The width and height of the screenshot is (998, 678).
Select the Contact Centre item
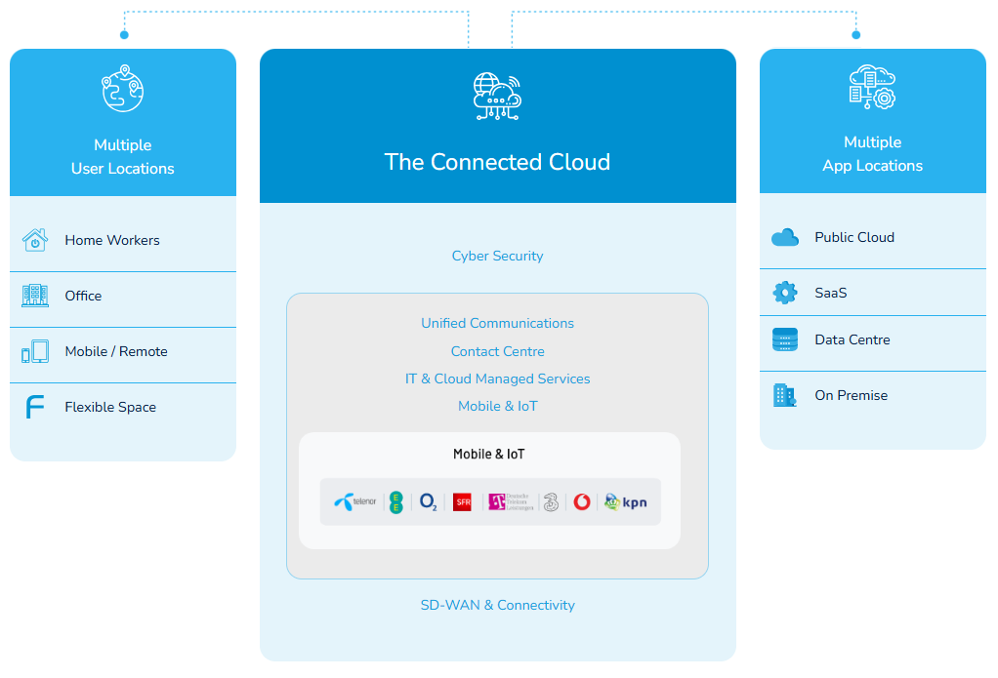click(x=497, y=351)
